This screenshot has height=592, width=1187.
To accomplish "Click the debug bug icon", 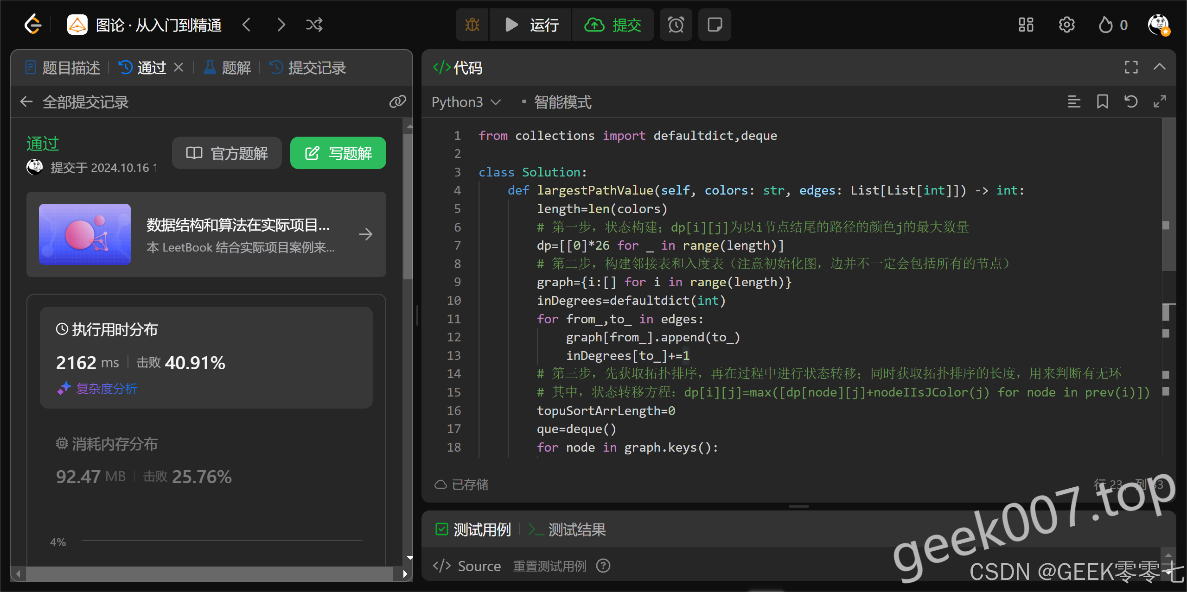I will 472,25.
